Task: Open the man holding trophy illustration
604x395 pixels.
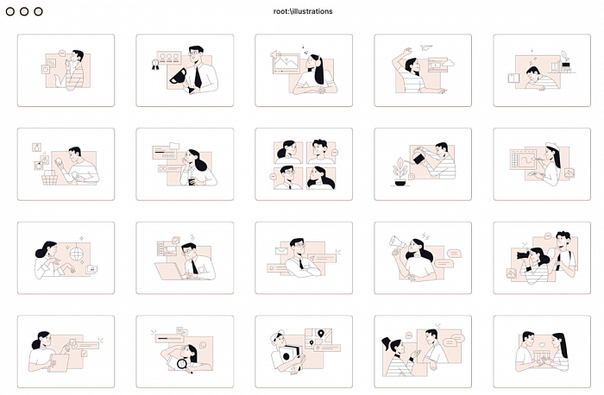Action: point(185,71)
